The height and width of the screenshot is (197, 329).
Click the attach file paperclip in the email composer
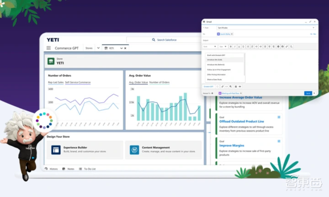click(223, 86)
